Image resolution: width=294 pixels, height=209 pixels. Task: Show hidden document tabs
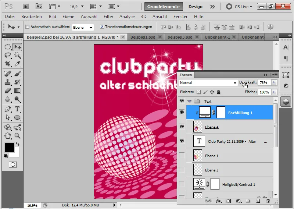pos(275,37)
